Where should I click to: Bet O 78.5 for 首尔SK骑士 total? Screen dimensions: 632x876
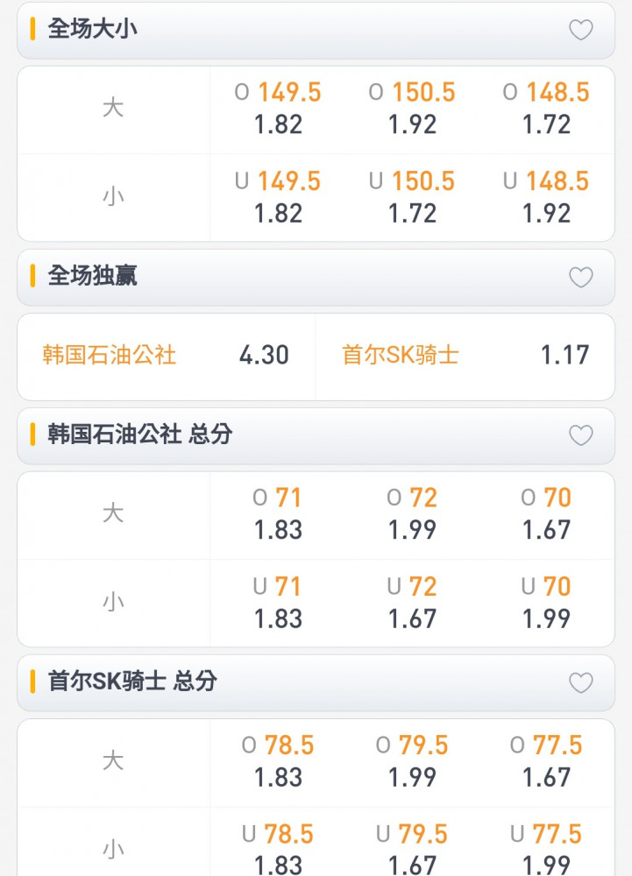(278, 761)
